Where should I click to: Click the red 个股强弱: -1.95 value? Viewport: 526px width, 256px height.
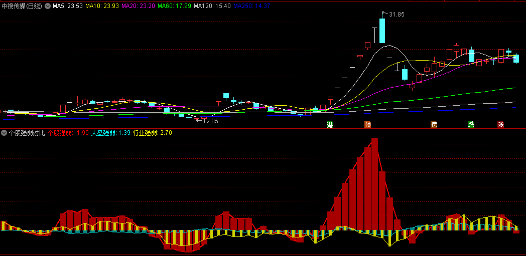coord(68,133)
